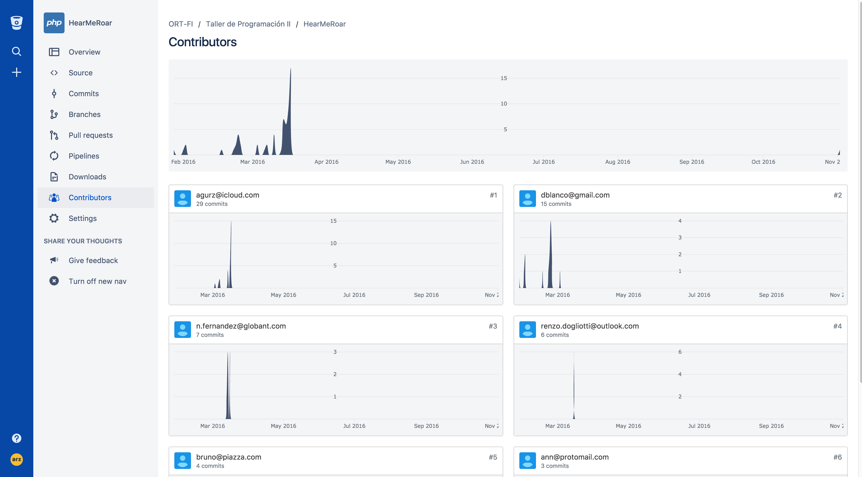862x477 pixels.
Task: Click the Branches fork icon
Action: 54,114
